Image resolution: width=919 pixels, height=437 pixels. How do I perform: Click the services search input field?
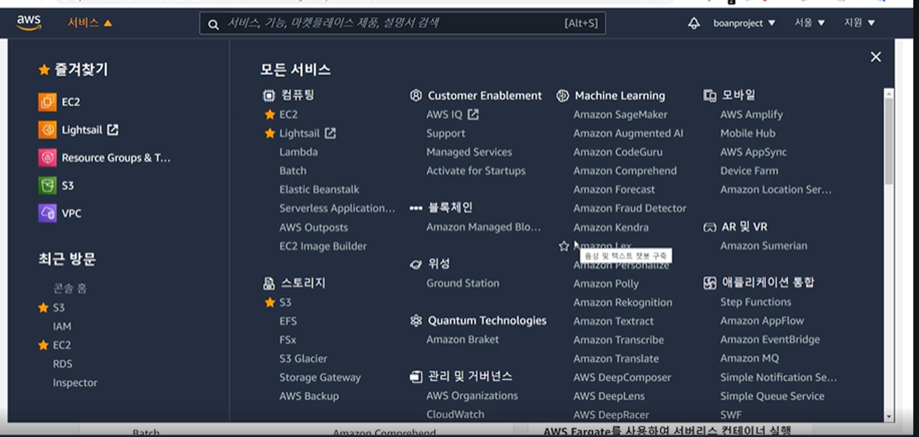(x=402, y=24)
